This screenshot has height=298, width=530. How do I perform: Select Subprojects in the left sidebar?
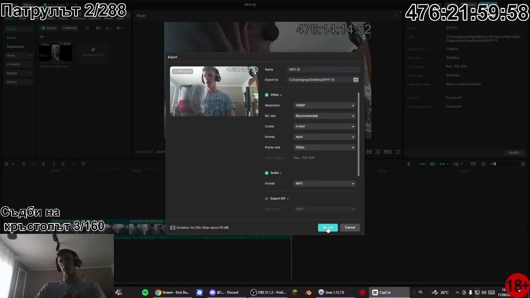coord(15,46)
